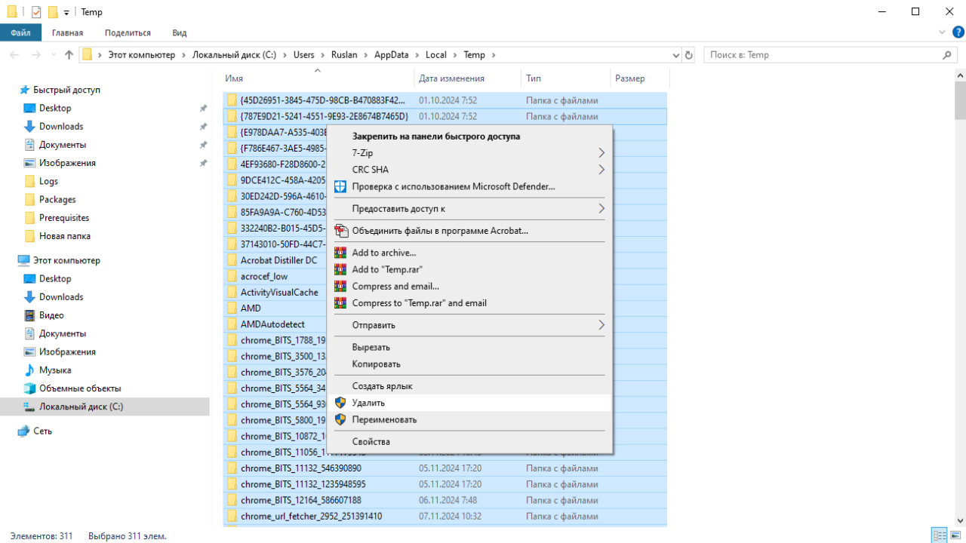Go forward with the right arrow button
The width and height of the screenshot is (966, 543).
point(35,55)
